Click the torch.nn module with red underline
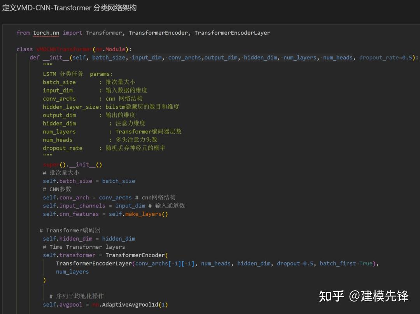 [46, 33]
